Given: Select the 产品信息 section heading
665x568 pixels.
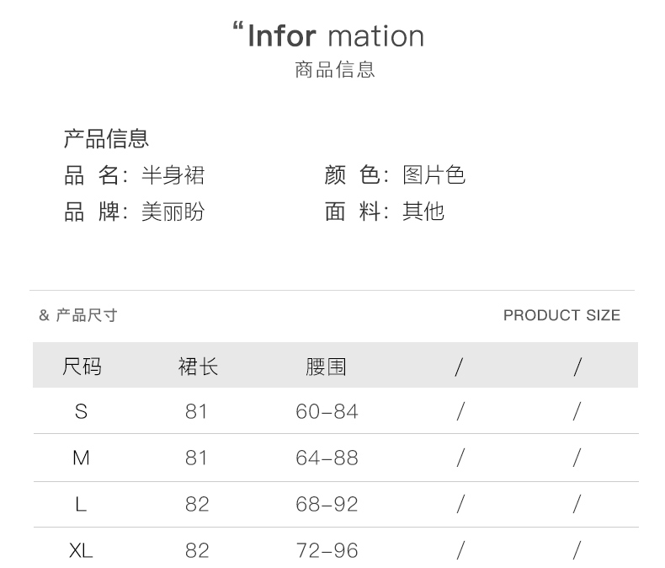Looking at the screenshot, I should 106,138.
